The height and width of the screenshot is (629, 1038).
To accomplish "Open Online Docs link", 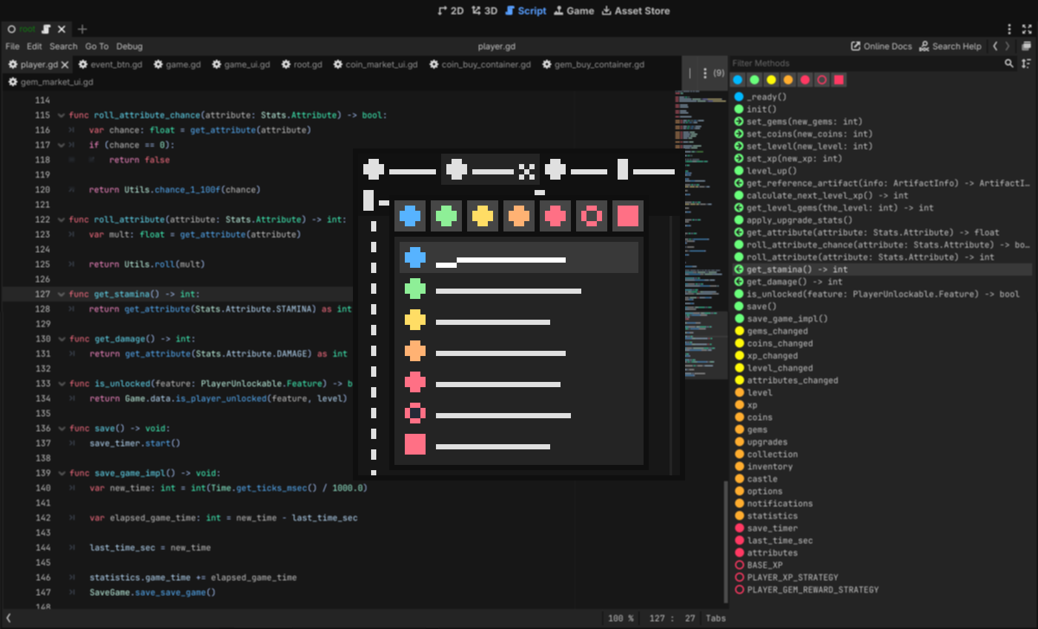I will tap(881, 46).
